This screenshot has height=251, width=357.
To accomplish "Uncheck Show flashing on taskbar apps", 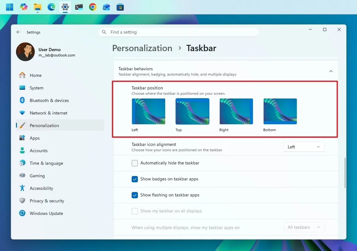I will pyautogui.click(x=135, y=195).
